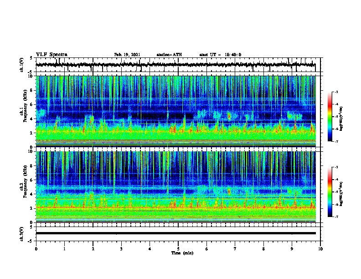Click the '5' tick on ch.3(V) axis
This screenshot has height=279, width=361.
(31, 227)
